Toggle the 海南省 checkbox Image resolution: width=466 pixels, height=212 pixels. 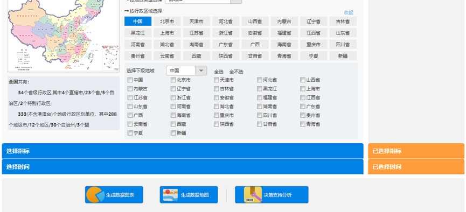point(173,115)
